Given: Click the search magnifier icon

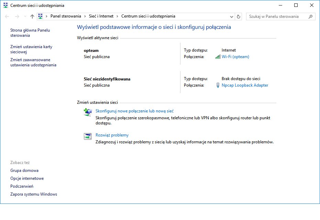Looking at the screenshot, I should [310, 16].
